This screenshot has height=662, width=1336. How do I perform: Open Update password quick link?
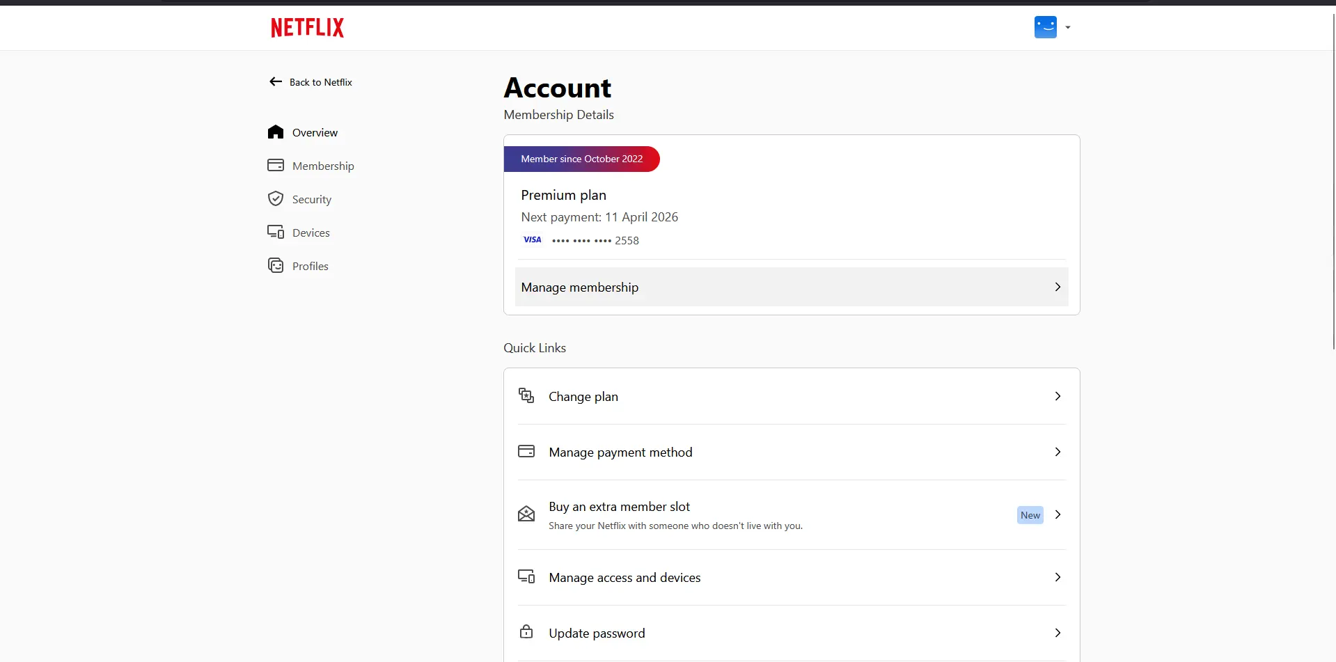coord(792,633)
